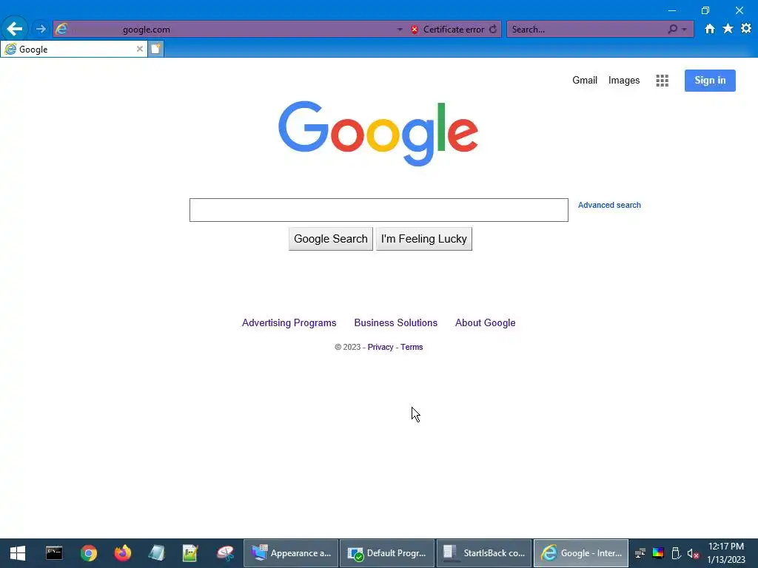Click the red Certificate error shield icon

point(415,30)
